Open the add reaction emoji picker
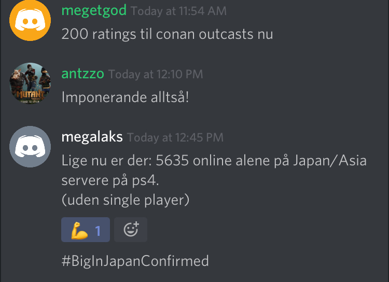This screenshot has height=282, width=389. pyautogui.click(x=131, y=230)
